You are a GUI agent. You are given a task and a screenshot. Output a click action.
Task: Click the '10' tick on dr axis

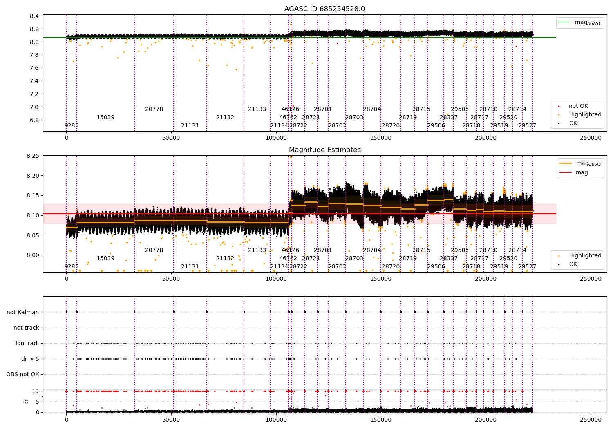pos(36,391)
